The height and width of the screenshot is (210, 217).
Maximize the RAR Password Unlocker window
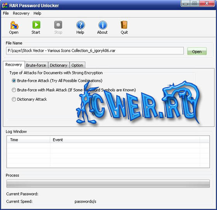point(195,3)
